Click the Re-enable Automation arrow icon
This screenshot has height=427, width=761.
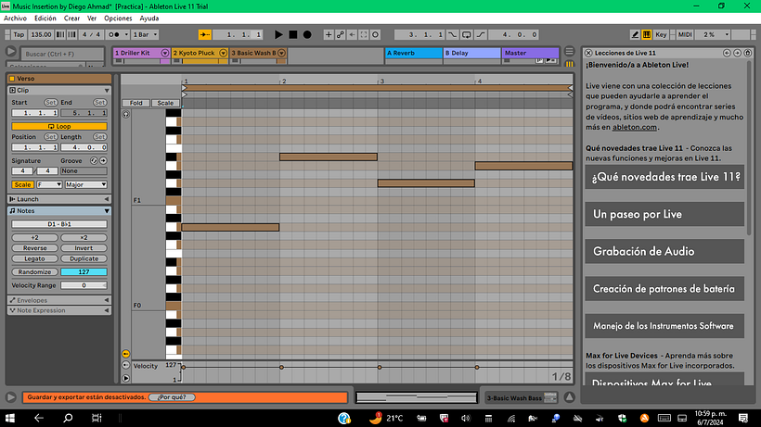pos(352,34)
